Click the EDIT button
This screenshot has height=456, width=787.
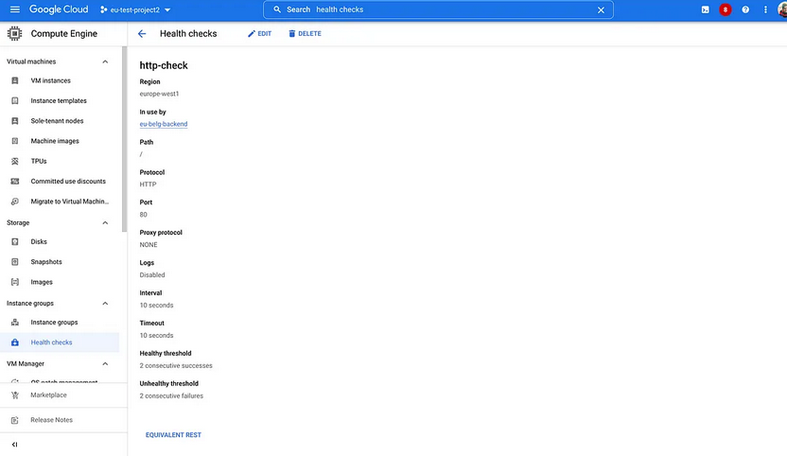click(259, 34)
